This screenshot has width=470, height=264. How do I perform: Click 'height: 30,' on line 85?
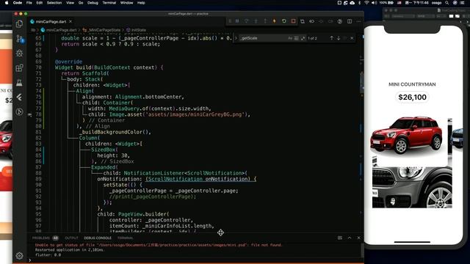[x=114, y=155]
